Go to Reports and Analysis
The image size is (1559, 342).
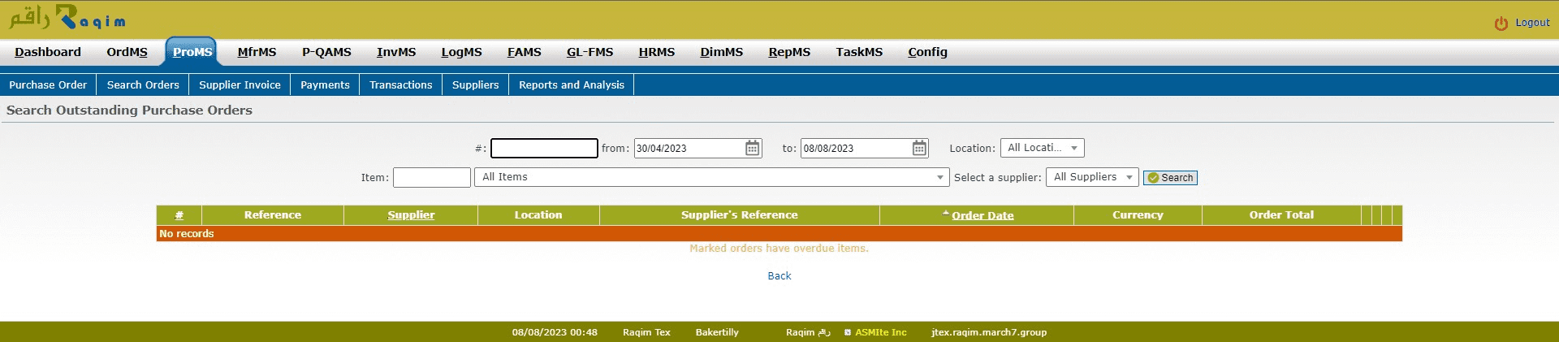[x=571, y=84]
